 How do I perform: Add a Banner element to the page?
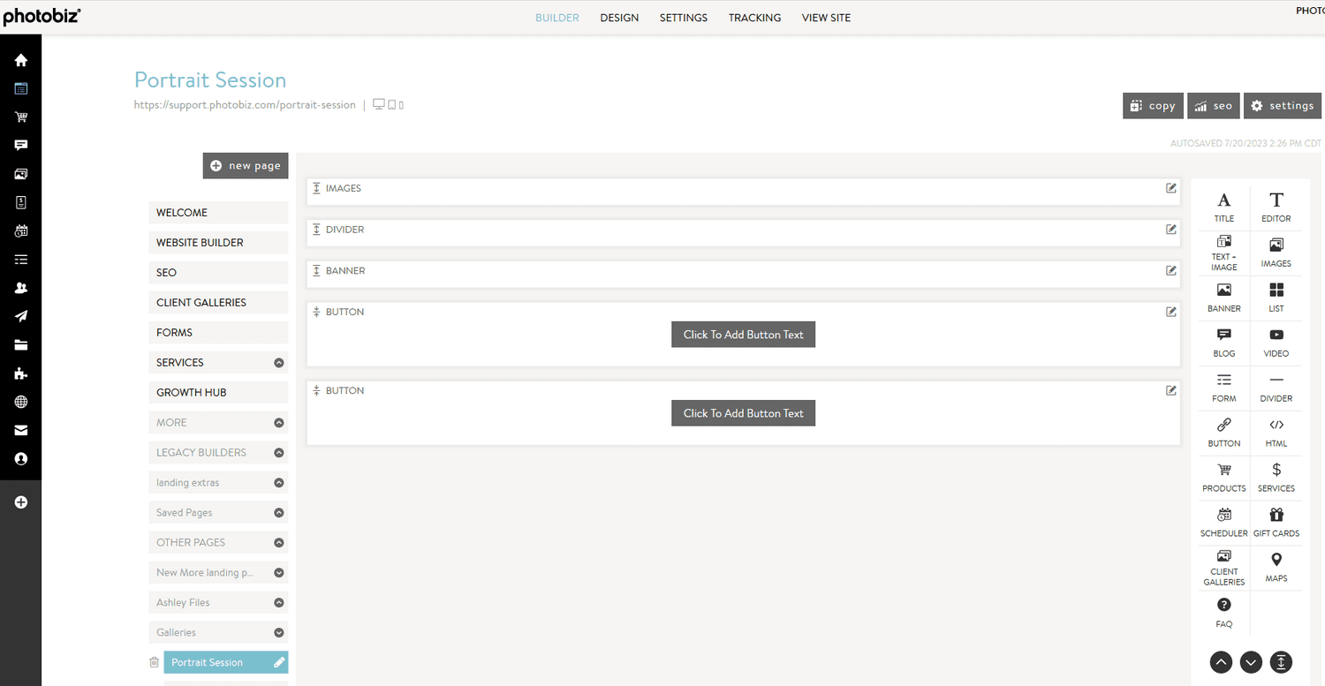1223,298
